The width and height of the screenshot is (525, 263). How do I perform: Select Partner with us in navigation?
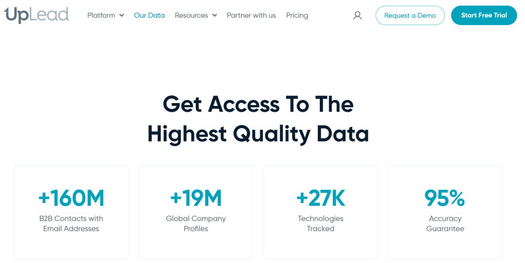pyautogui.click(x=251, y=15)
